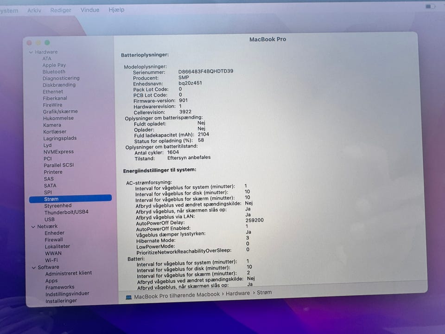445x334 pixels.
Task: Select Grafik/skærme in the sidebar
Action: coord(60,112)
